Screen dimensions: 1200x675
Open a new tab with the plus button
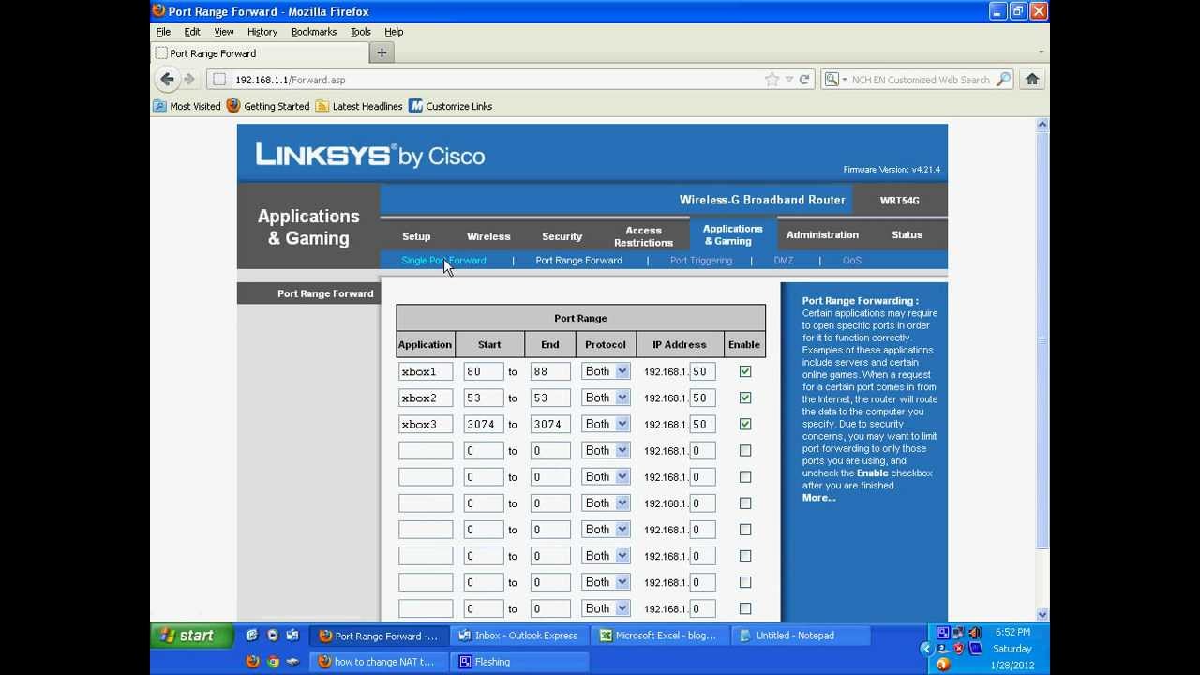pos(382,53)
